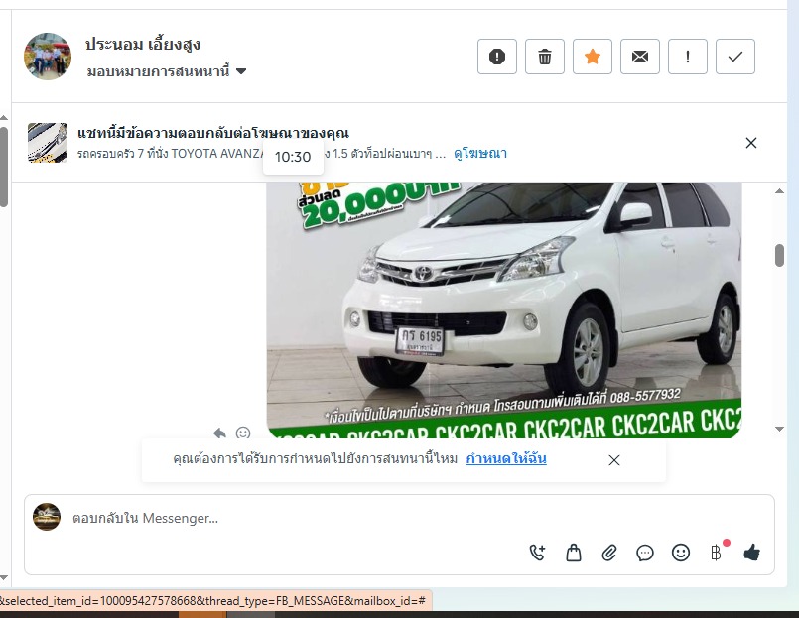Open Baht payment request icon
The width and height of the screenshot is (799, 618).
[717, 553]
